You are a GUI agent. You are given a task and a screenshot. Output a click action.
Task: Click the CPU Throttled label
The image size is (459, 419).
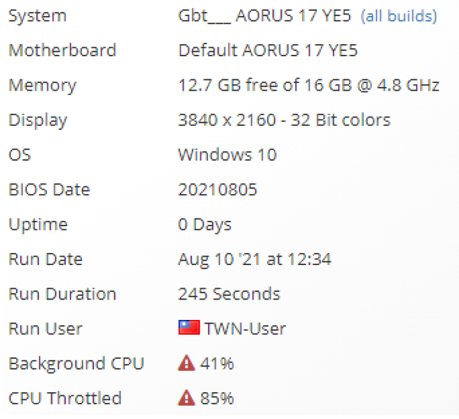(65, 398)
